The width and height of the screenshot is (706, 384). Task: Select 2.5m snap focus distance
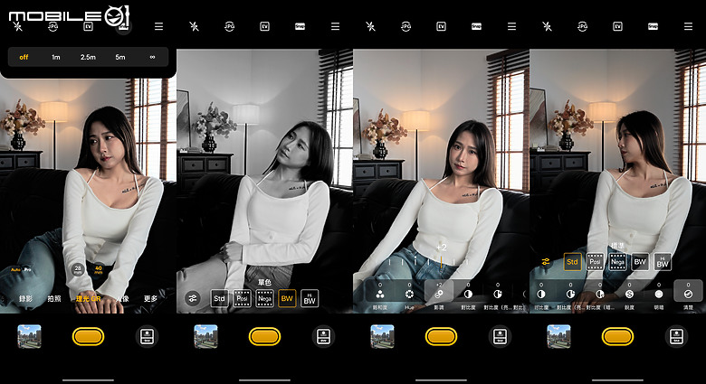pyautogui.click(x=88, y=57)
